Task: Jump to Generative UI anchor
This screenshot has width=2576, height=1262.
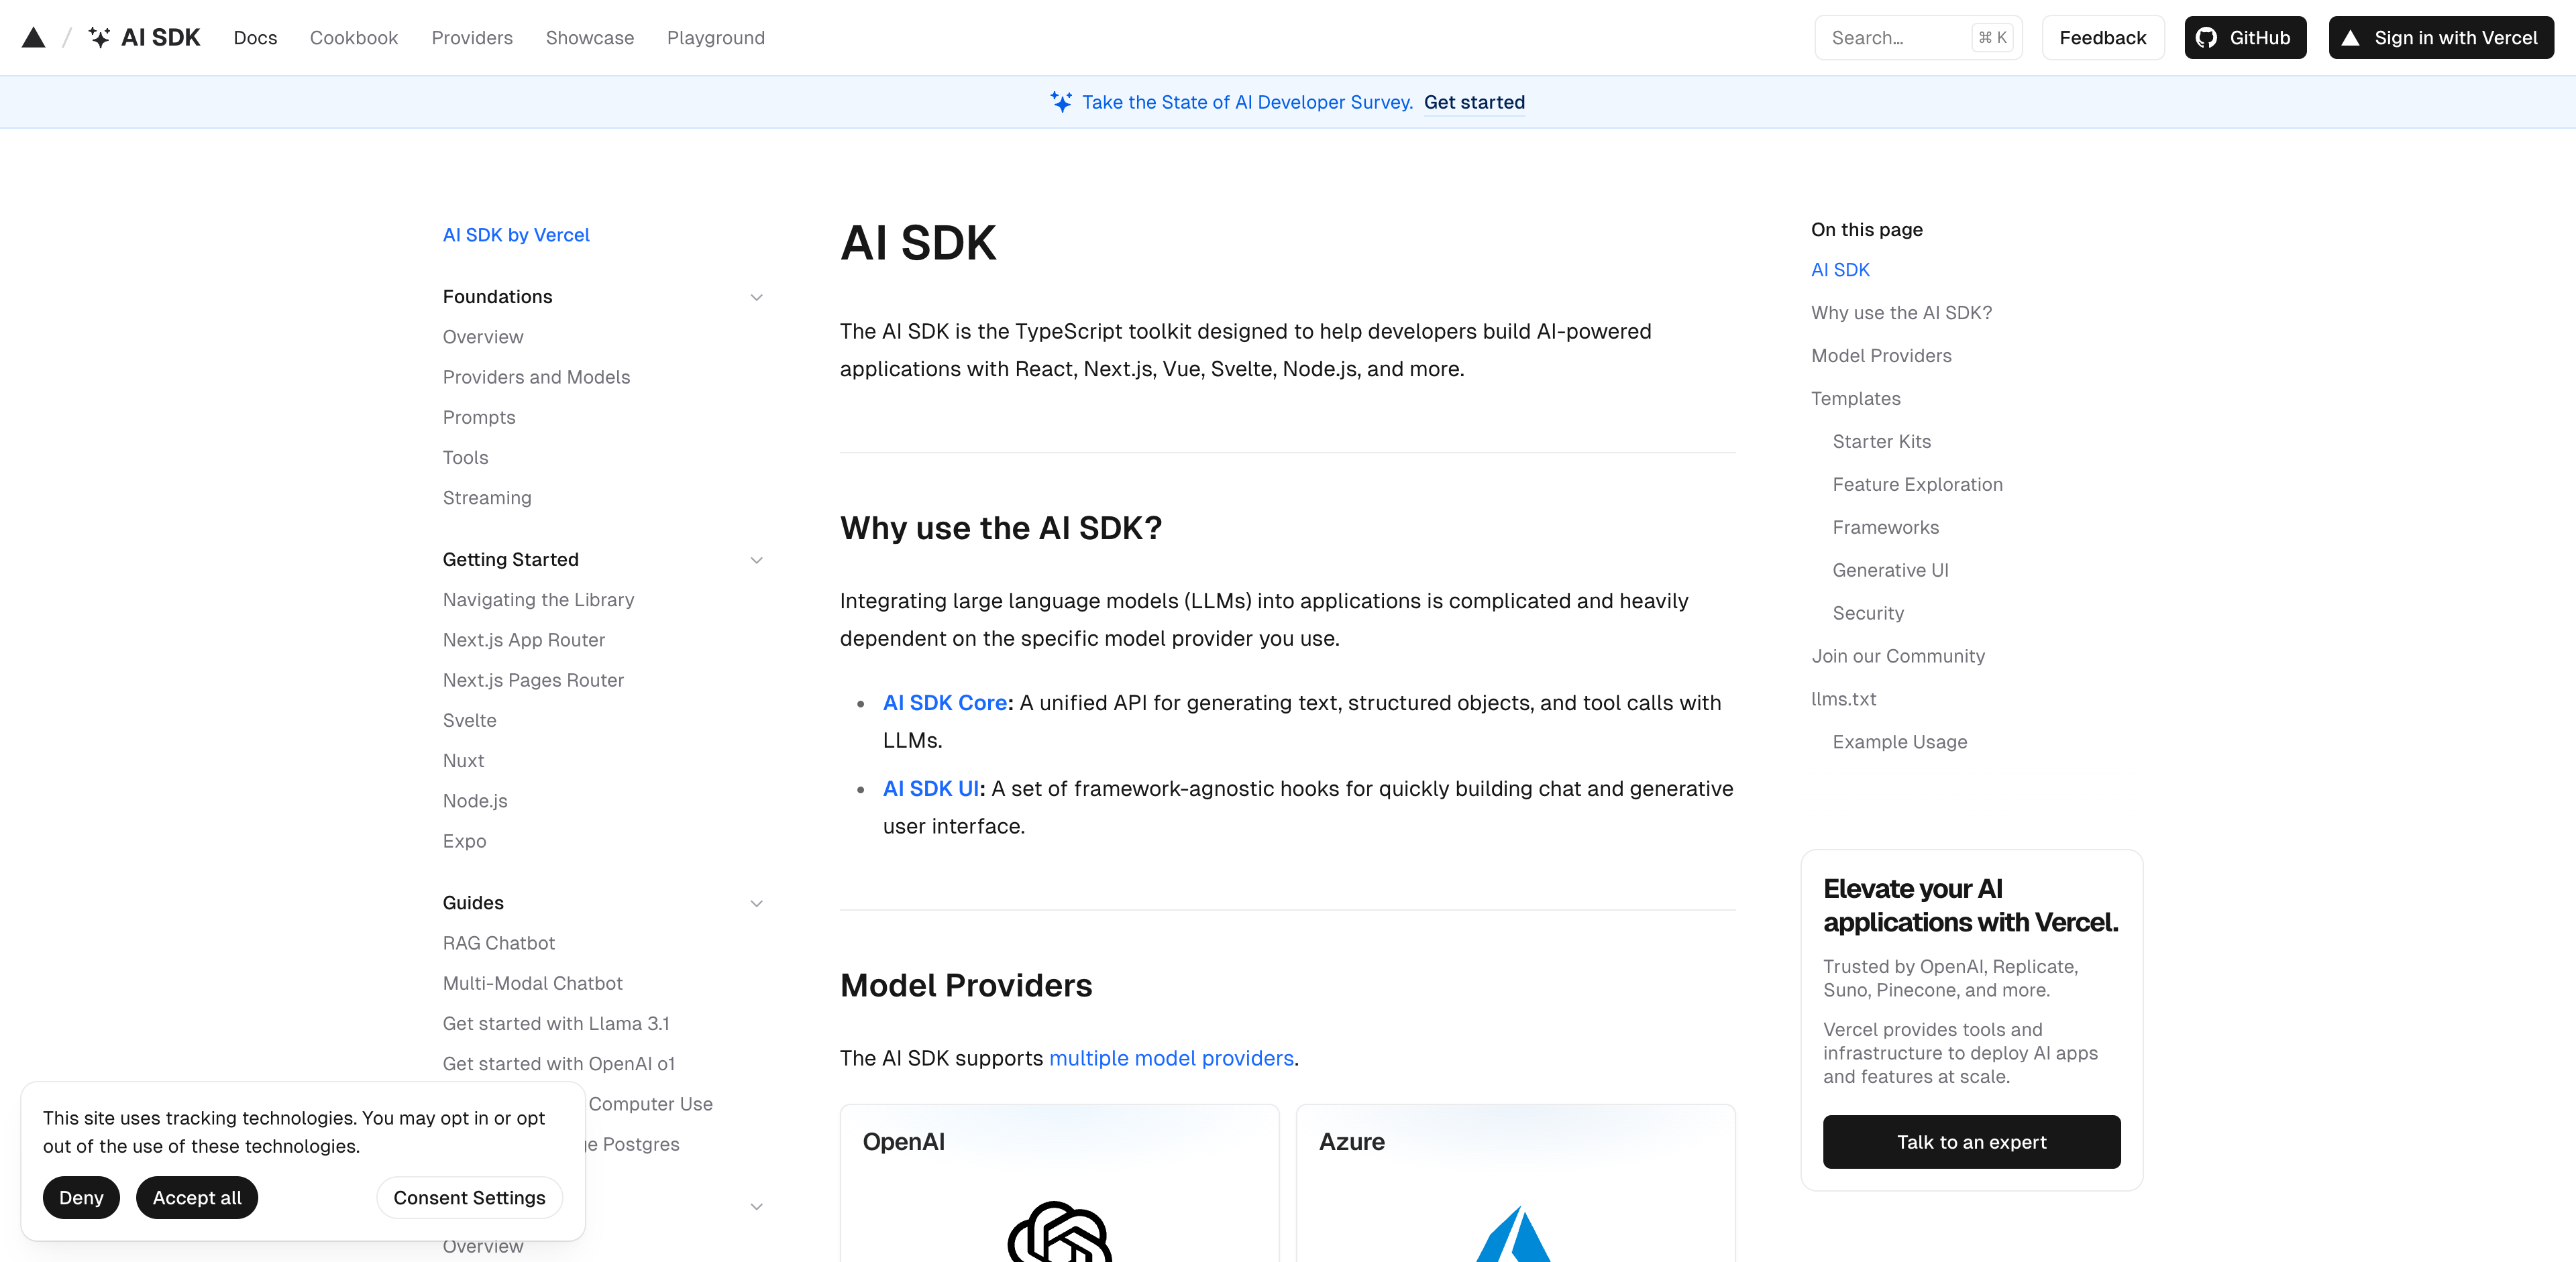Action: click(x=1890, y=571)
